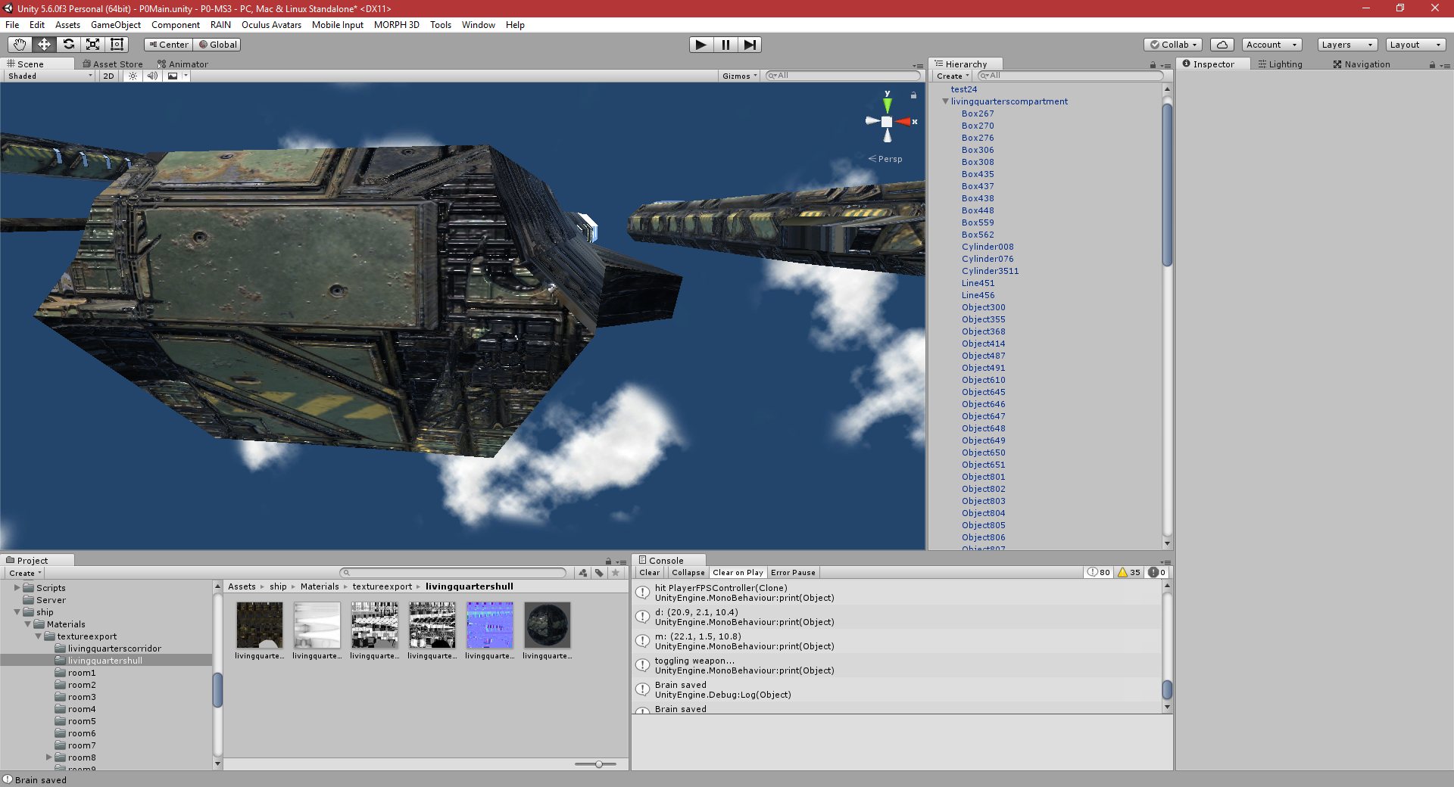
Task: Toggle scene audio in the Scene view
Action: [153, 76]
